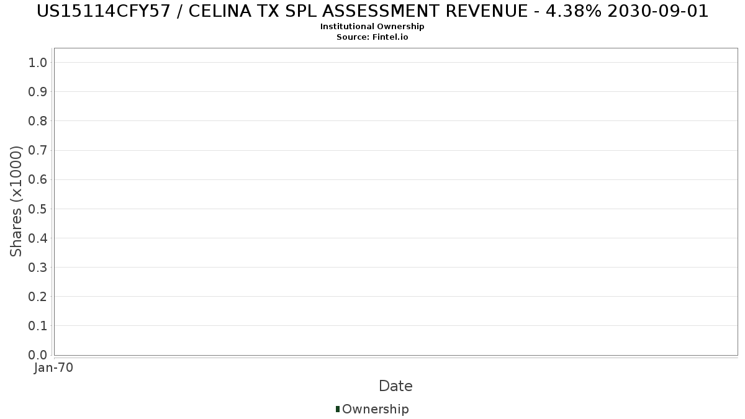Select the 0.0 y-axis tick label
The image size is (745, 419).
[38, 355]
